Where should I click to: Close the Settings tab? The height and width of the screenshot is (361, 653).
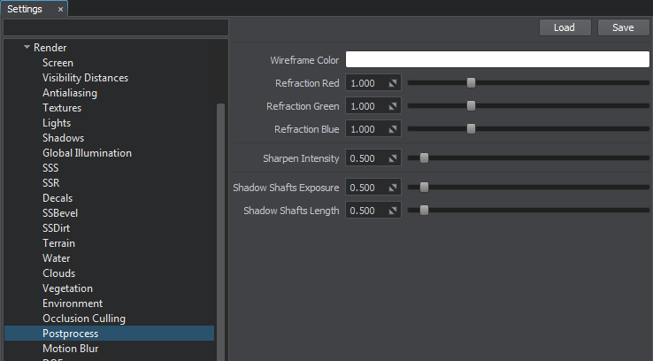click(x=60, y=9)
